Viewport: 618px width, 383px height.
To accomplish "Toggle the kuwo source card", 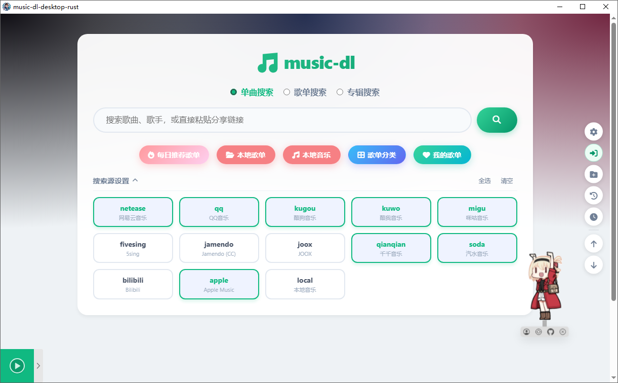I will pyautogui.click(x=391, y=212).
